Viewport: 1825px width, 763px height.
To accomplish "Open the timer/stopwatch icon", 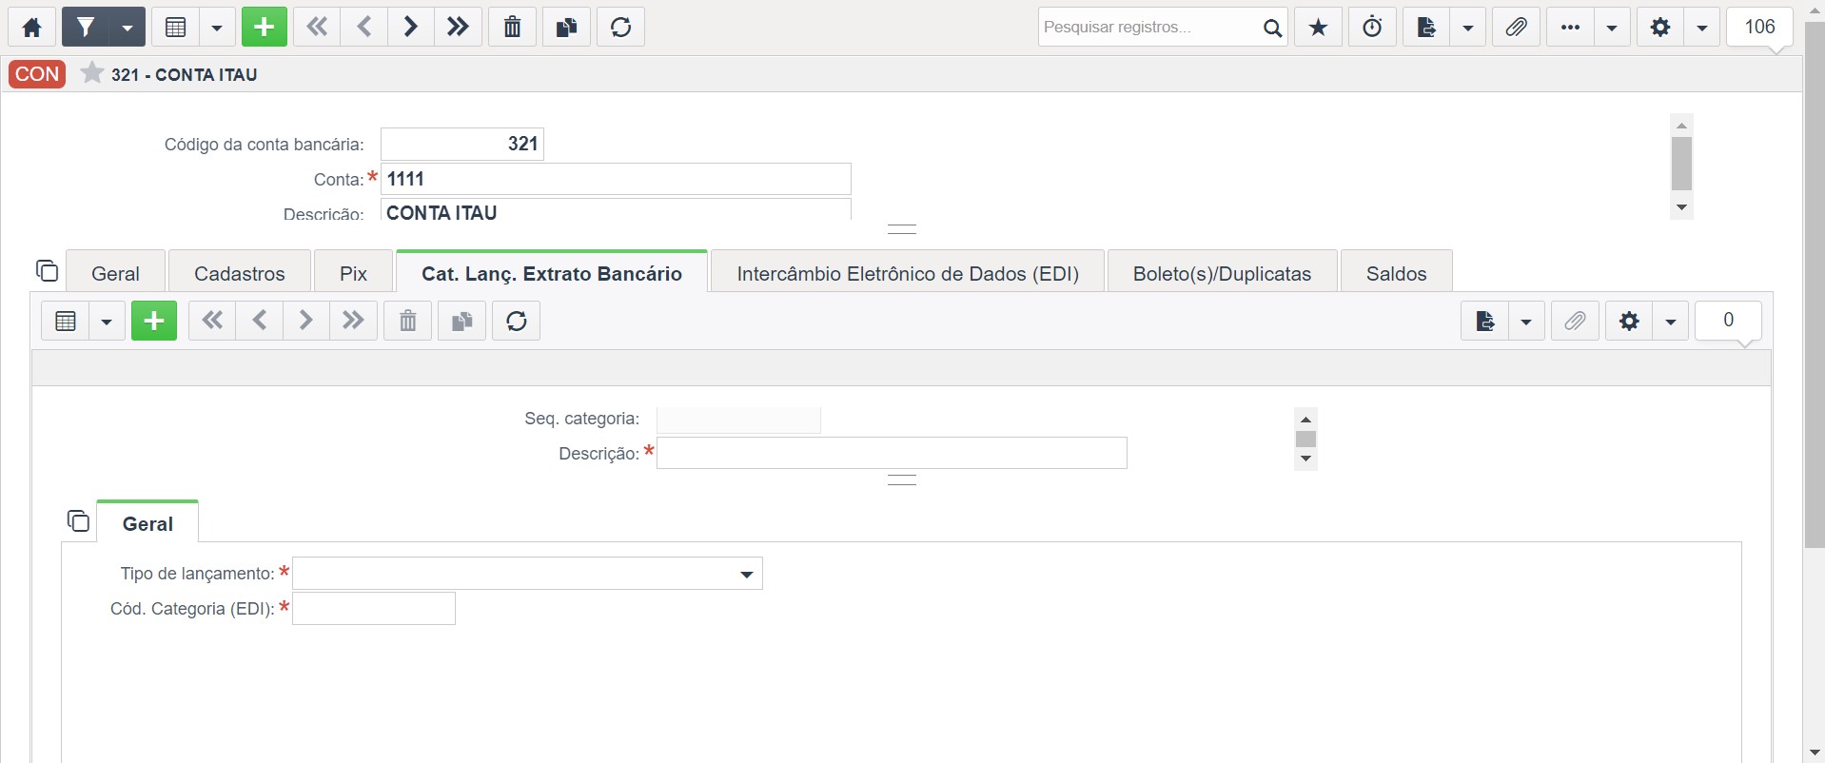I will pyautogui.click(x=1373, y=27).
